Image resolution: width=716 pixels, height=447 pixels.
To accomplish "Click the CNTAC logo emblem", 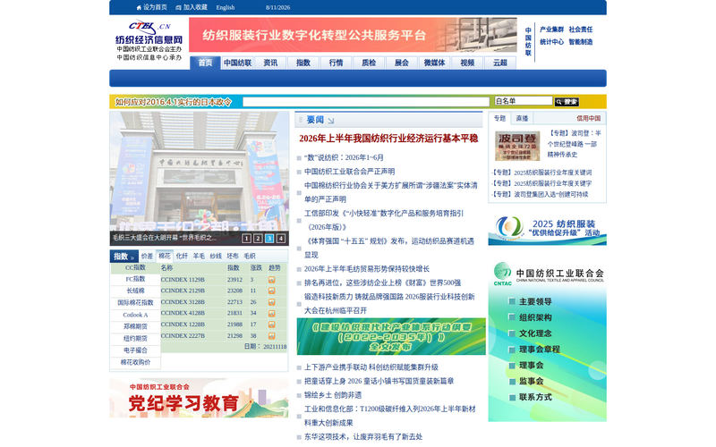I will pyautogui.click(x=502, y=274).
